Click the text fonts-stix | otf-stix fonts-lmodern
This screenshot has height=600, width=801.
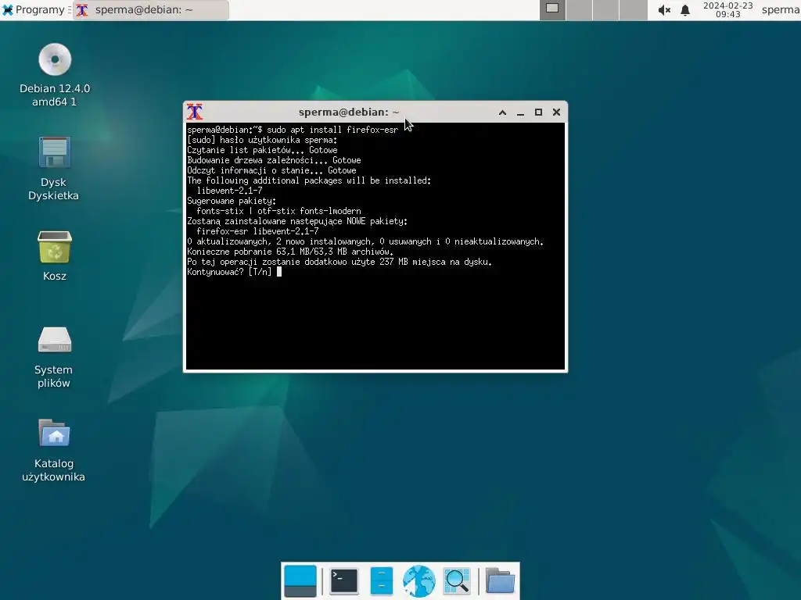pos(279,211)
